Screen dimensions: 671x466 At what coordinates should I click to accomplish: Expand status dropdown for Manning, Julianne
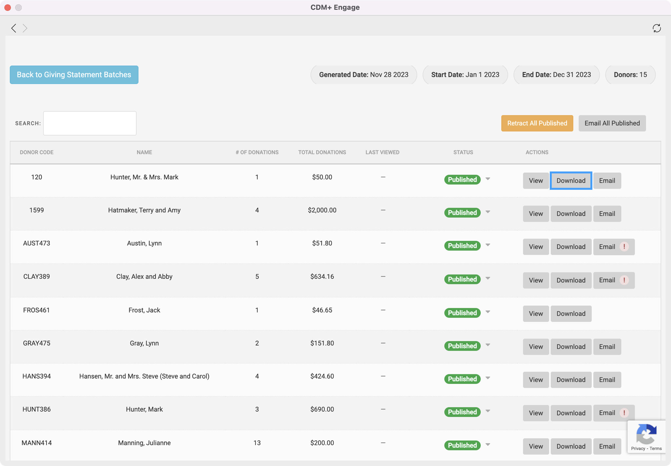coord(488,444)
